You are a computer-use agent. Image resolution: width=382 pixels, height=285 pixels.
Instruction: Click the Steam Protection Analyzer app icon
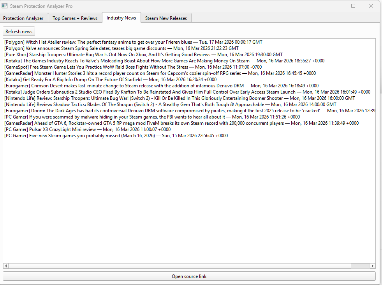pos(5,6)
